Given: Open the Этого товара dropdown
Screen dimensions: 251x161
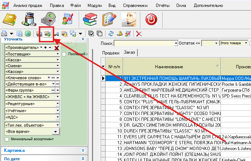Looking at the screenshot, I should (246, 43).
